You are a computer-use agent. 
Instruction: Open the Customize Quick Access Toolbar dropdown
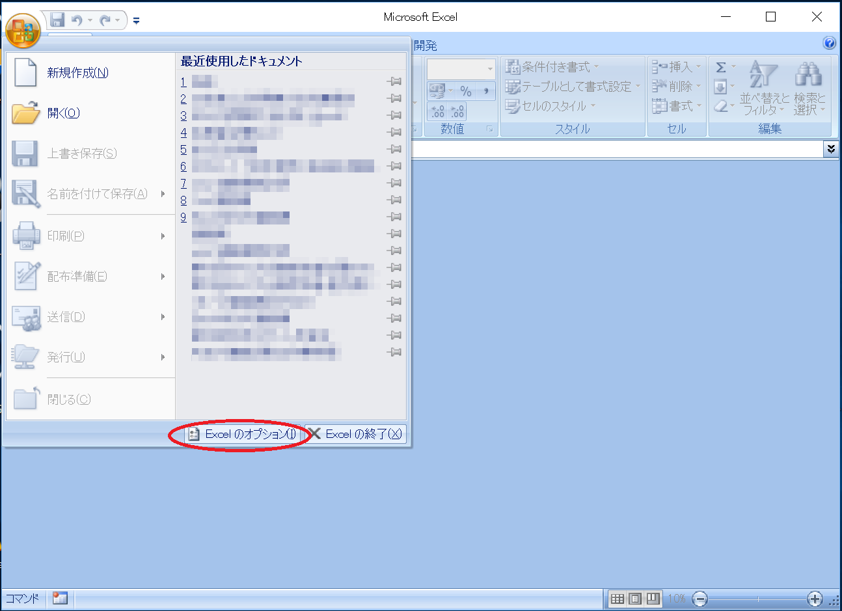(136, 21)
